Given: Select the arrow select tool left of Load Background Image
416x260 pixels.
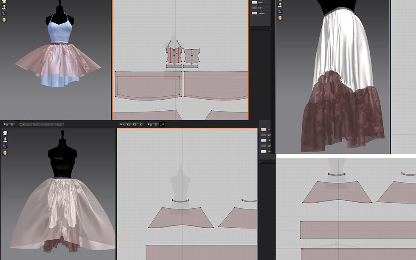Looking at the screenshot, I should pyautogui.click(x=6, y=125).
